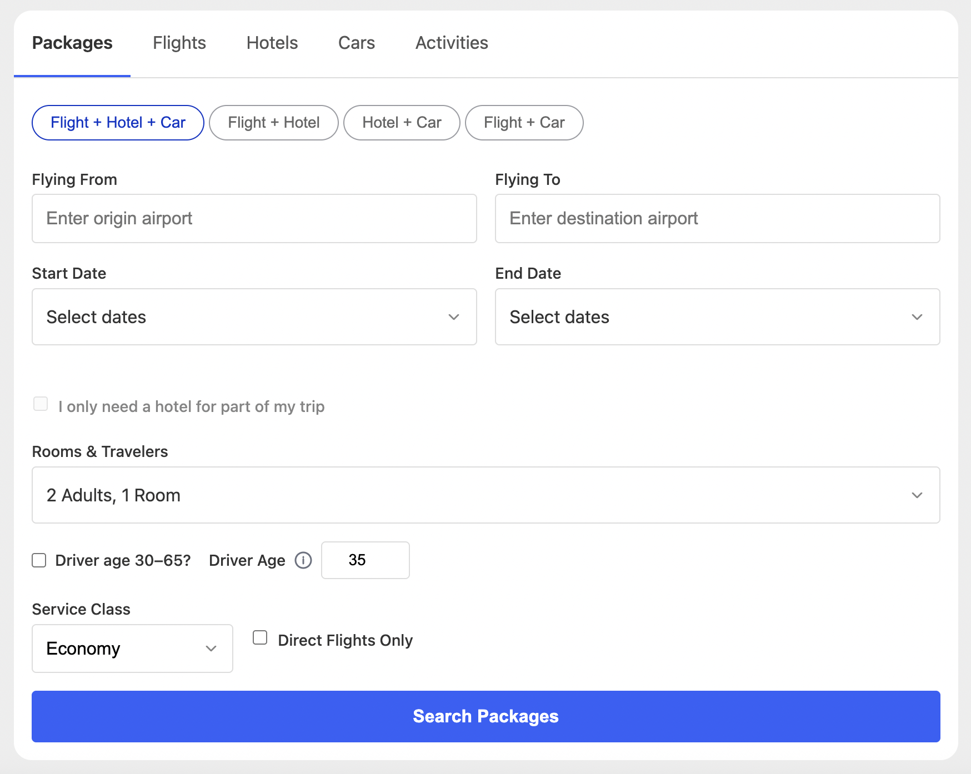Screen dimensions: 971x774
Task: Enable the 'Driver age 30–65?' checkbox
Action: 38,560
